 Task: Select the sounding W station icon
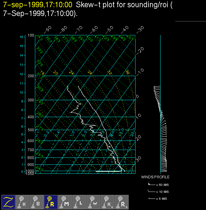point(93,202)
